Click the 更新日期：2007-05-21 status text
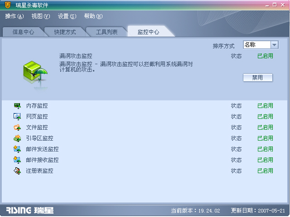Viewport: 290px width, 217px height. tap(258, 211)
